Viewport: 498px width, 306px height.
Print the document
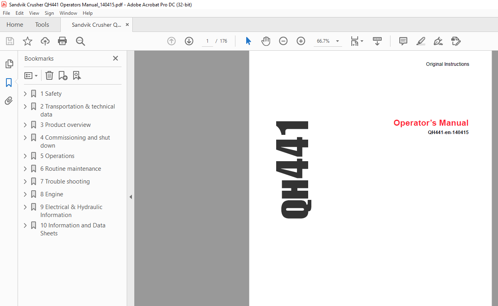(x=62, y=41)
